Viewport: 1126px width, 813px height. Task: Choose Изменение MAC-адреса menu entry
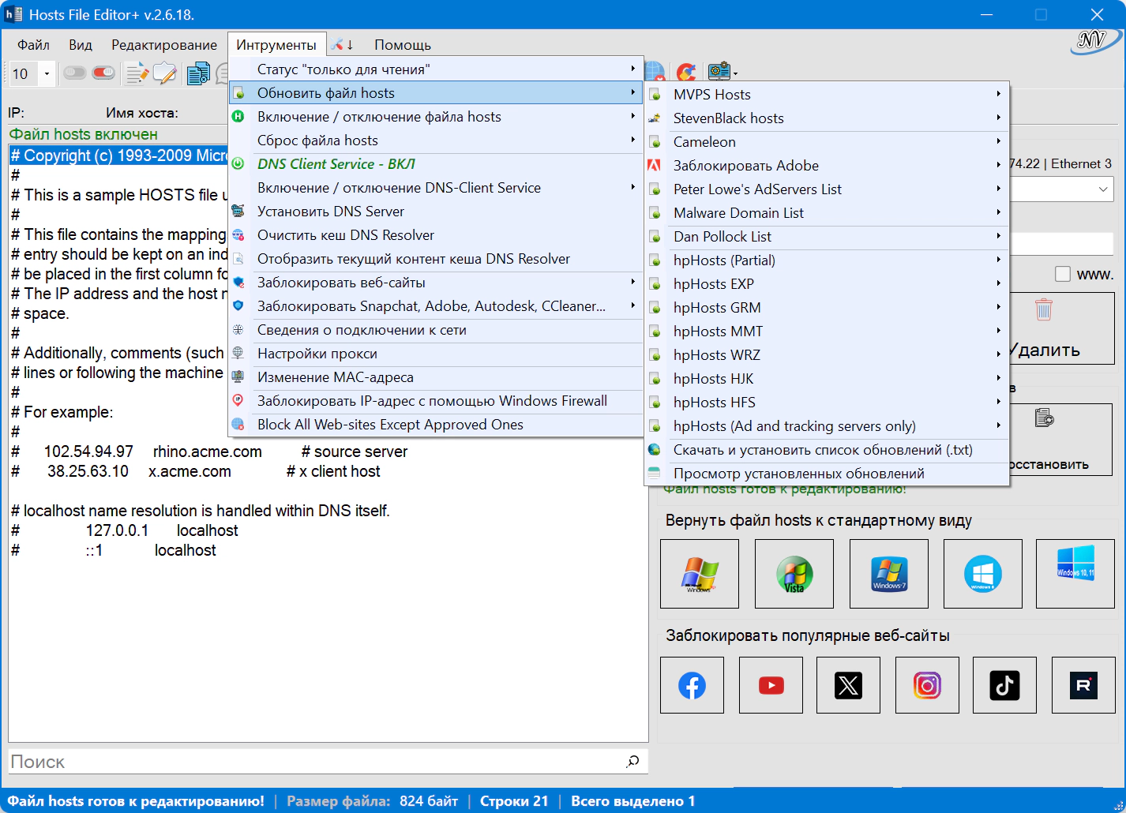coord(436,377)
